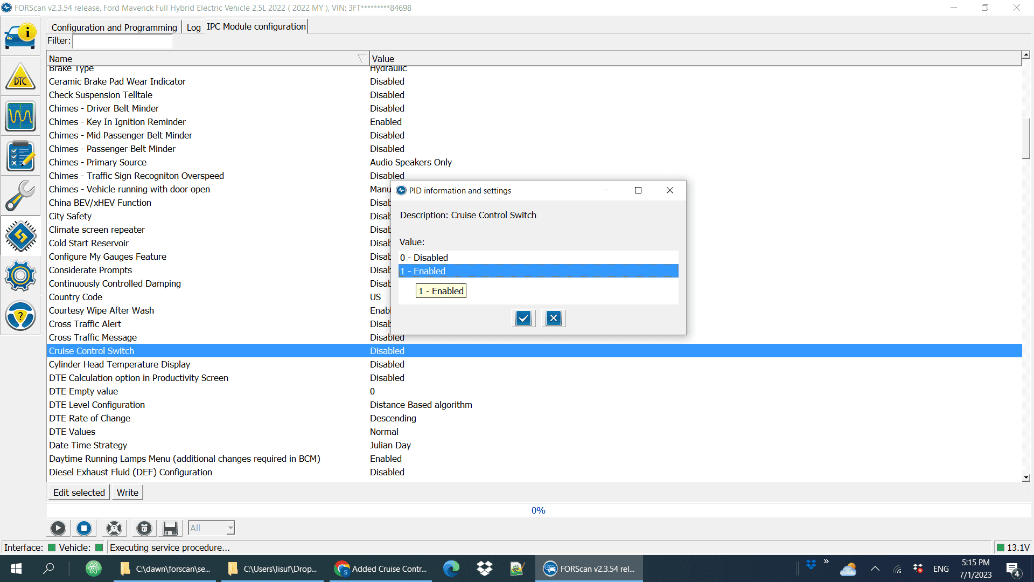
Task: Sort by the Name column header
Action: pos(208,59)
